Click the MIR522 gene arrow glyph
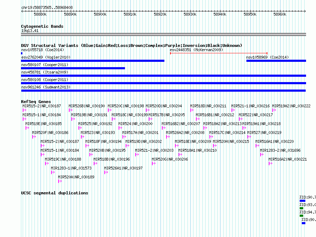The height and width of the screenshot is (237, 316). [241, 119]
